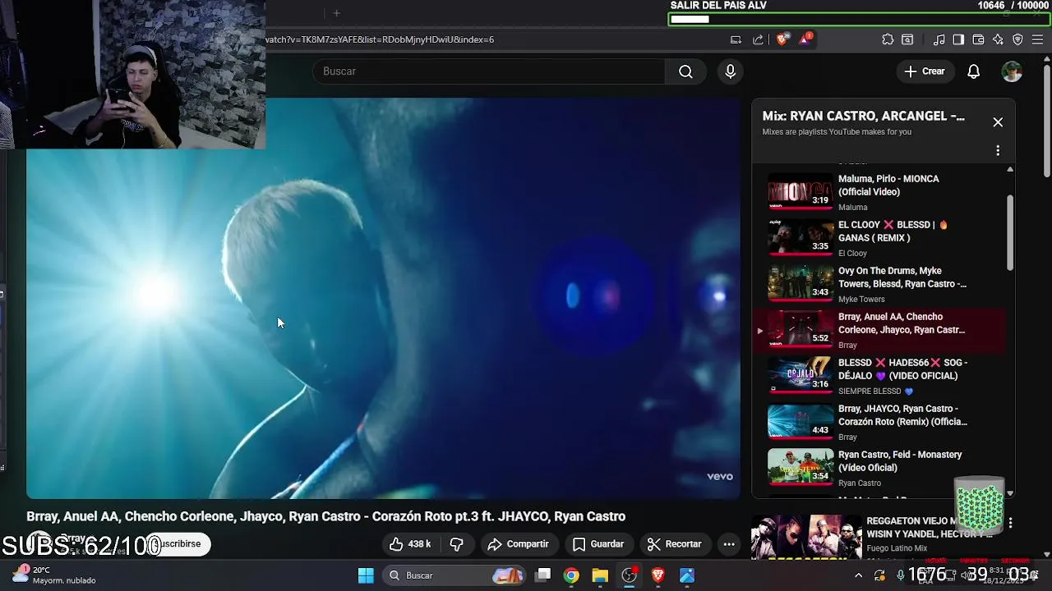1052x591 pixels.
Task: Select the current Brray, Anuel AA playlist item
Action: point(878,329)
